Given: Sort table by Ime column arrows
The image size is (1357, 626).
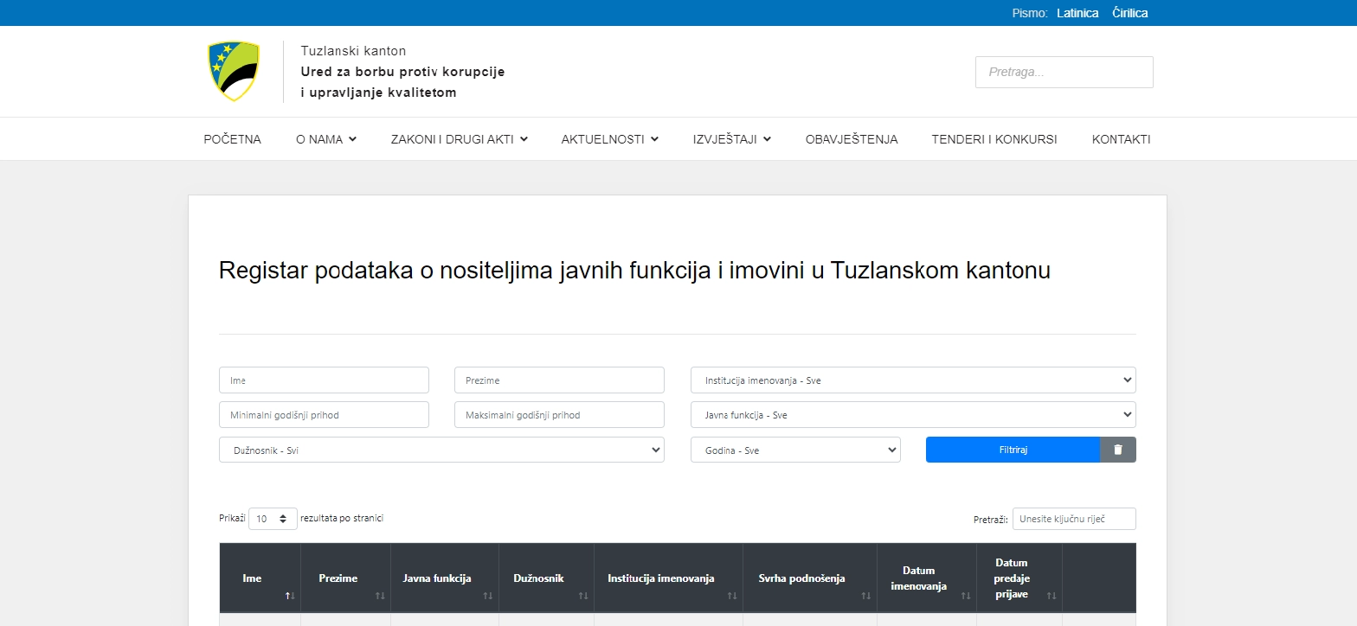Looking at the screenshot, I should click(289, 596).
